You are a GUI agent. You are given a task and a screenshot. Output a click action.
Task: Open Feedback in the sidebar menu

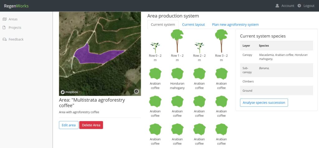coord(16,39)
